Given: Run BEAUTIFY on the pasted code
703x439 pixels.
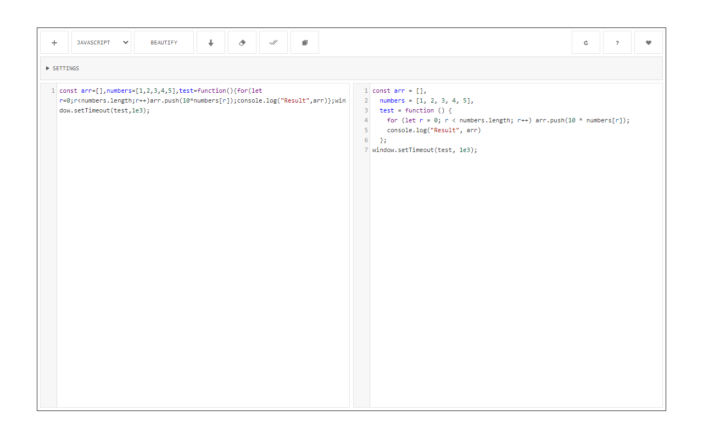Looking at the screenshot, I should 164,42.
